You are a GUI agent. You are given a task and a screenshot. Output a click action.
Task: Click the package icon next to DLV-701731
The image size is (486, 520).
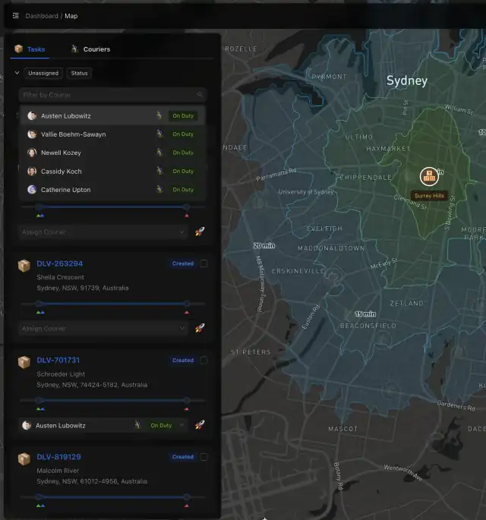(x=24, y=362)
